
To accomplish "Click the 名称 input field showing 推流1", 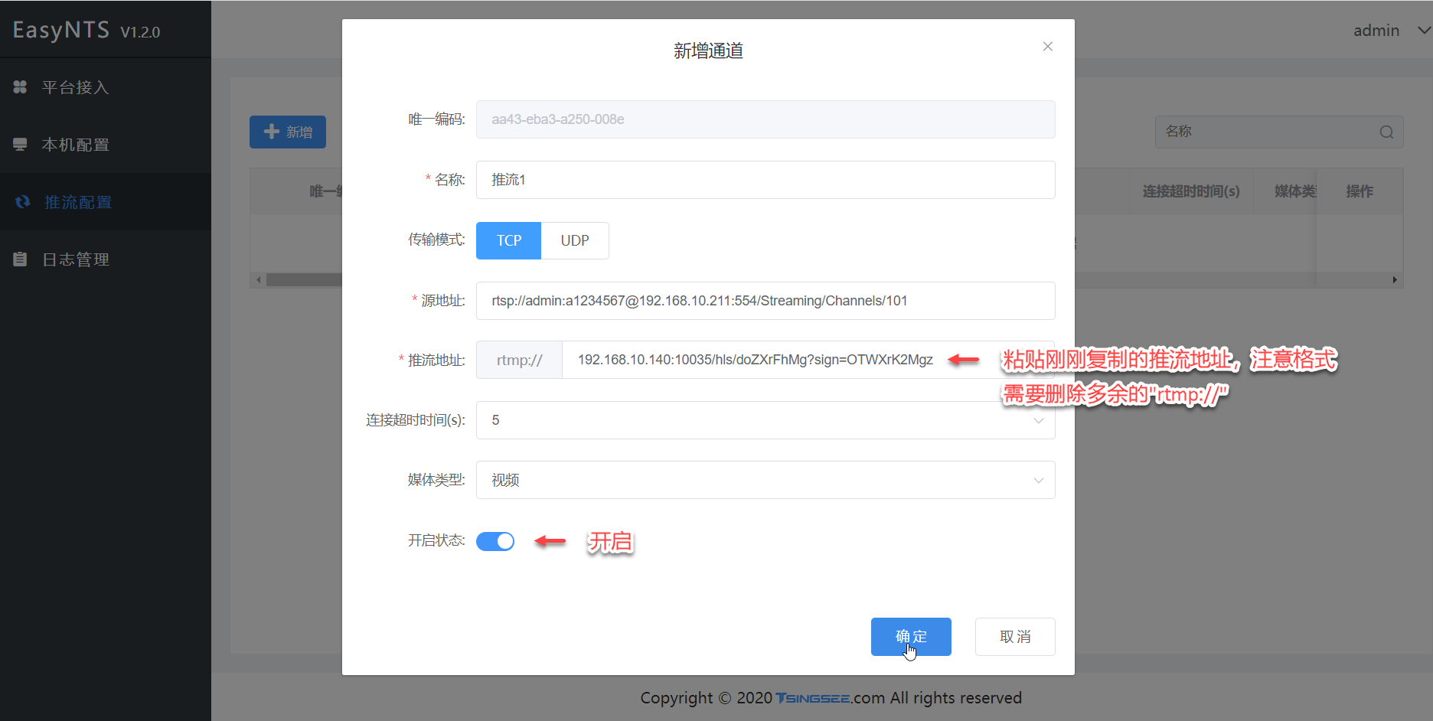I will tap(765, 180).
